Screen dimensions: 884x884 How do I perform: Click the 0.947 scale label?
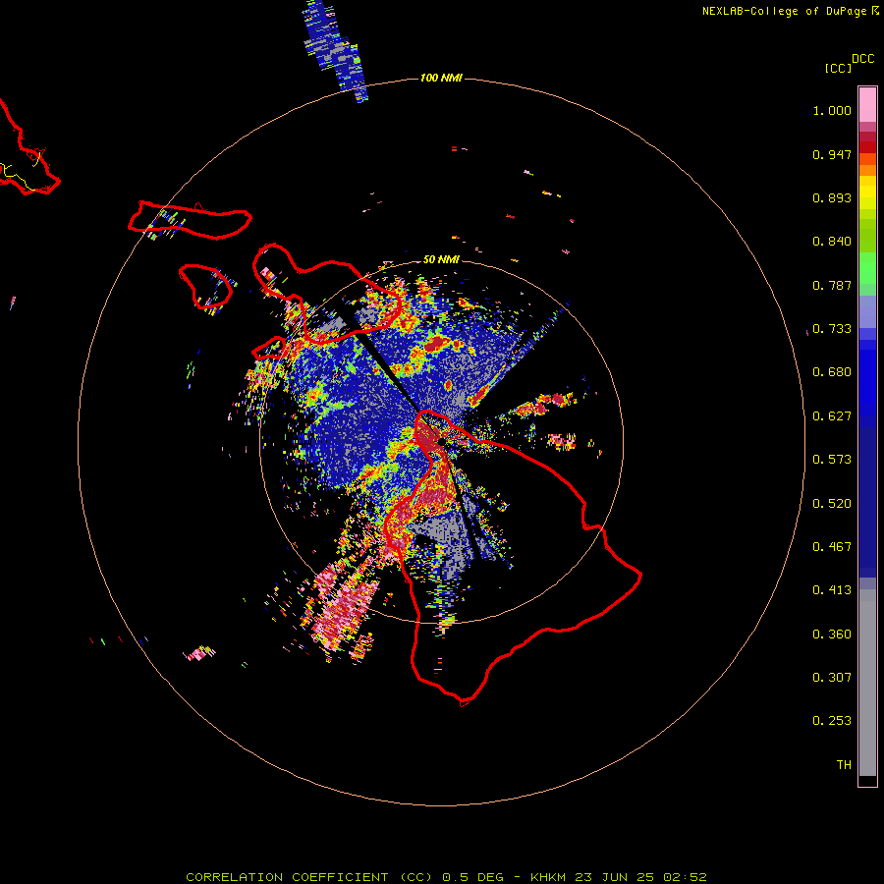click(832, 154)
